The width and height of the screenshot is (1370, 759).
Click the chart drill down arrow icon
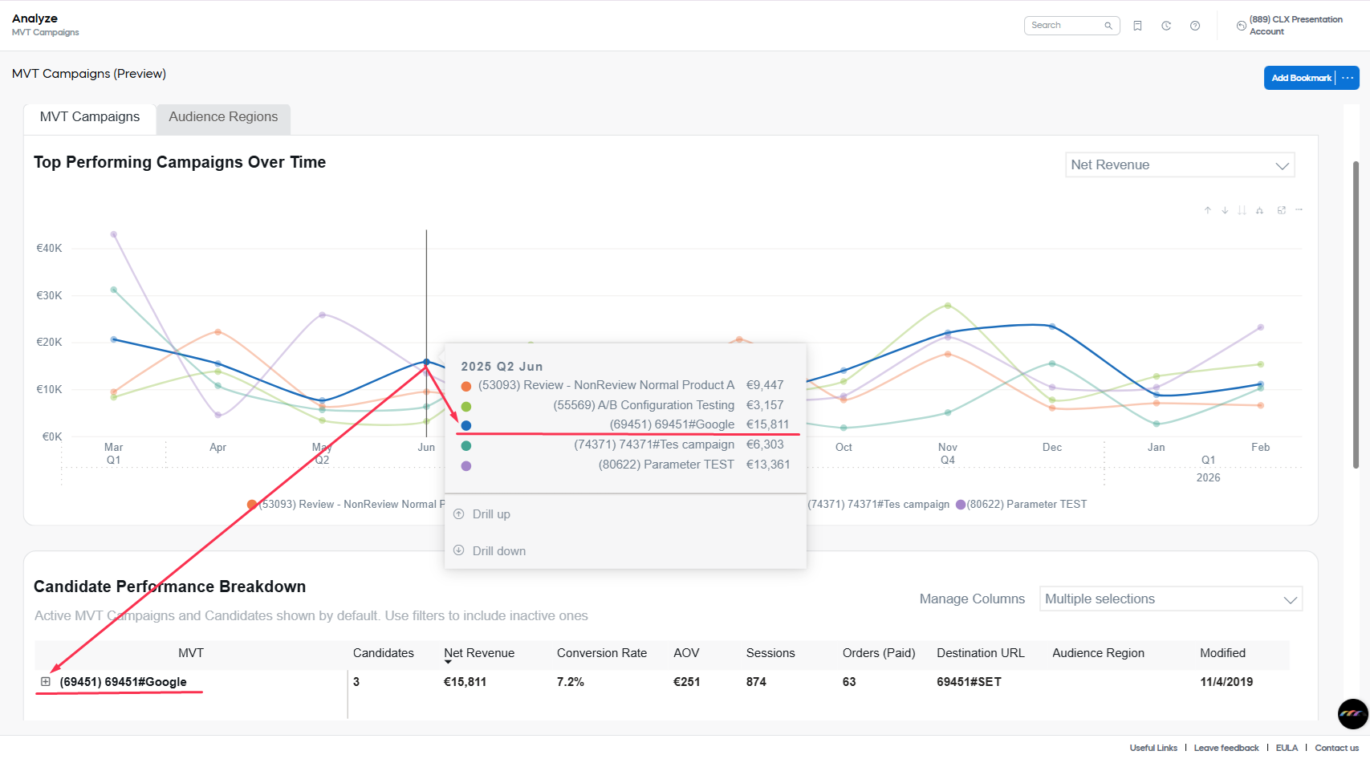click(1225, 210)
